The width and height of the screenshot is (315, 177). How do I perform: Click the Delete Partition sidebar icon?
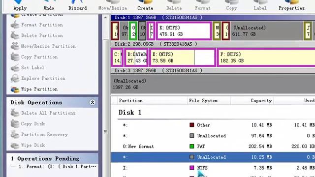tap(15, 35)
